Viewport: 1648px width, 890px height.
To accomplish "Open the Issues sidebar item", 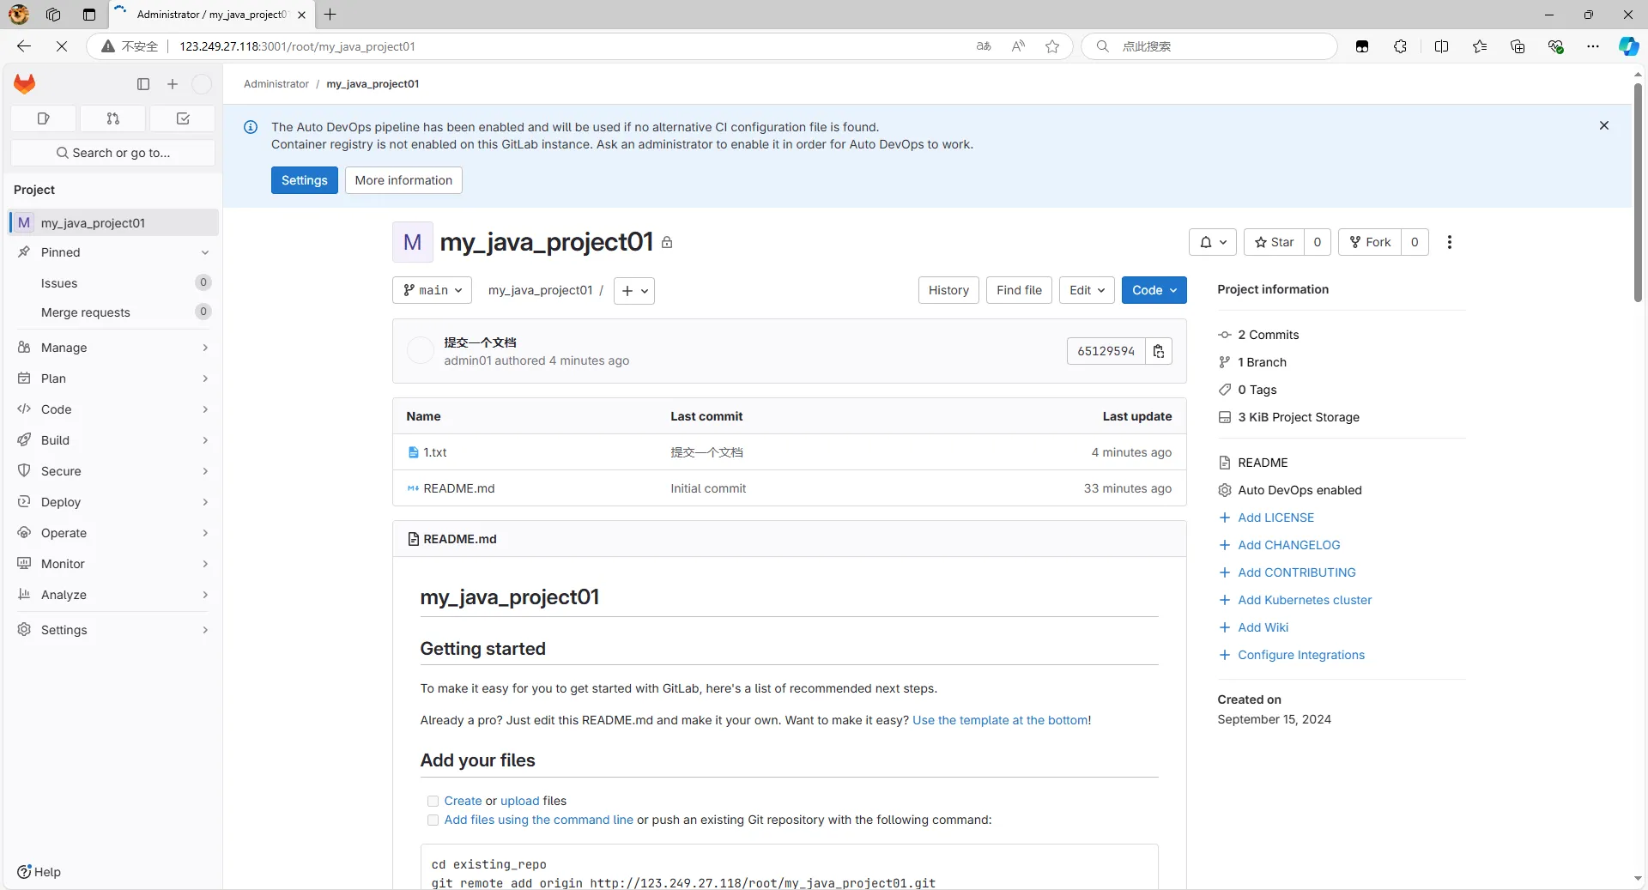I will click(59, 283).
